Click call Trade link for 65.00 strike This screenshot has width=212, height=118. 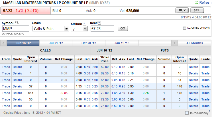6,80
